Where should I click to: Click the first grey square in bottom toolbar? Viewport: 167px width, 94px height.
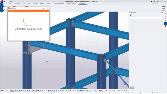11,91
